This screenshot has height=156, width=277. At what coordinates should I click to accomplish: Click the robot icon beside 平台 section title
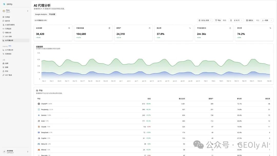coord(37,91)
